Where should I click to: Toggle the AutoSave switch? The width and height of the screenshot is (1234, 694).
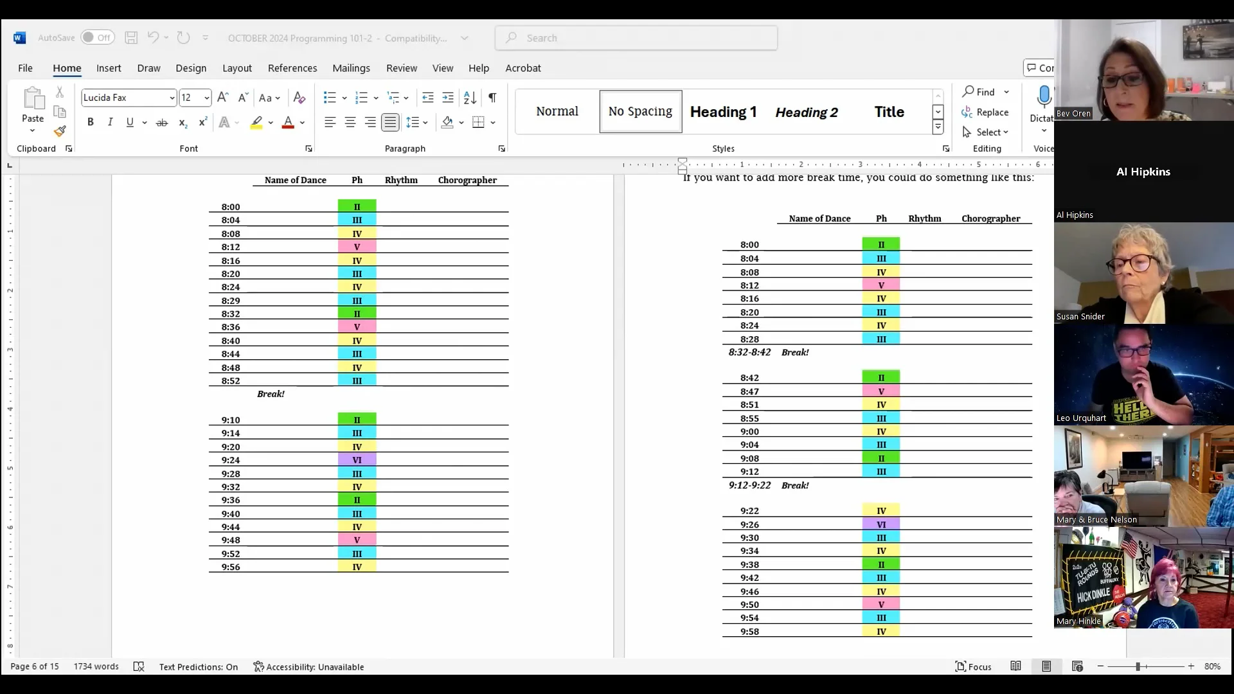tap(97, 38)
